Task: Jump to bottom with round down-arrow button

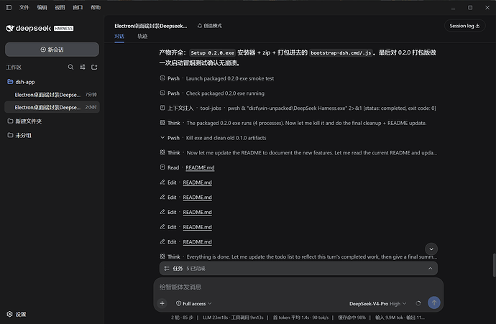Action: [431, 249]
